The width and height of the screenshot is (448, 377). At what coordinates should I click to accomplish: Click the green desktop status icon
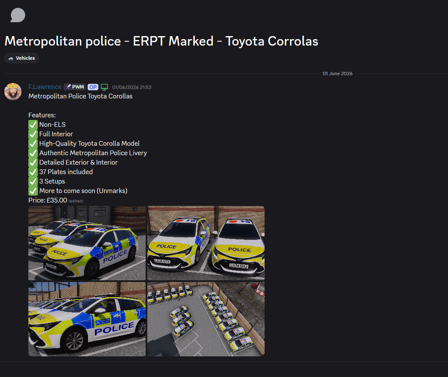(x=104, y=87)
